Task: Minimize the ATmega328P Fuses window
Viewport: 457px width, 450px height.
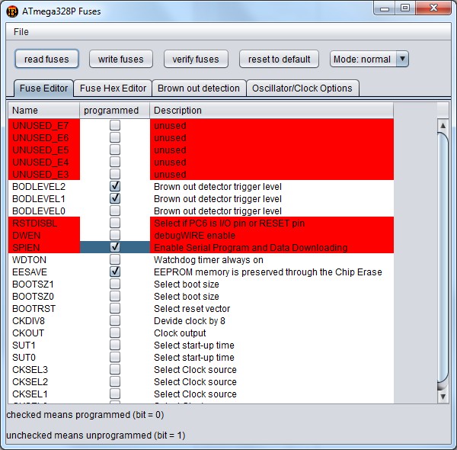Action: point(385,8)
